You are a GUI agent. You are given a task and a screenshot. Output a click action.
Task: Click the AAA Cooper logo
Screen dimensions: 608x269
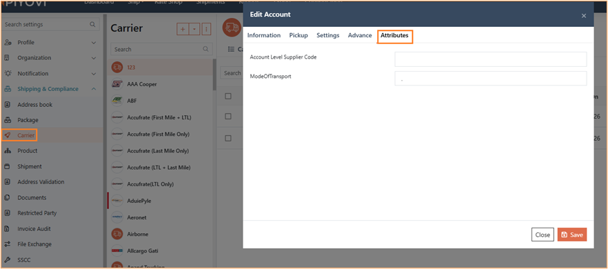coord(116,84)
